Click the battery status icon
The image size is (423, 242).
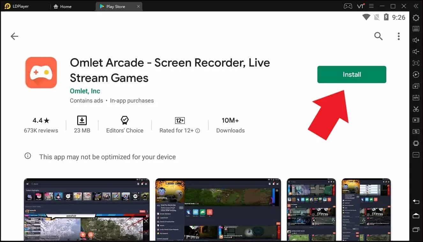point(386,17)
